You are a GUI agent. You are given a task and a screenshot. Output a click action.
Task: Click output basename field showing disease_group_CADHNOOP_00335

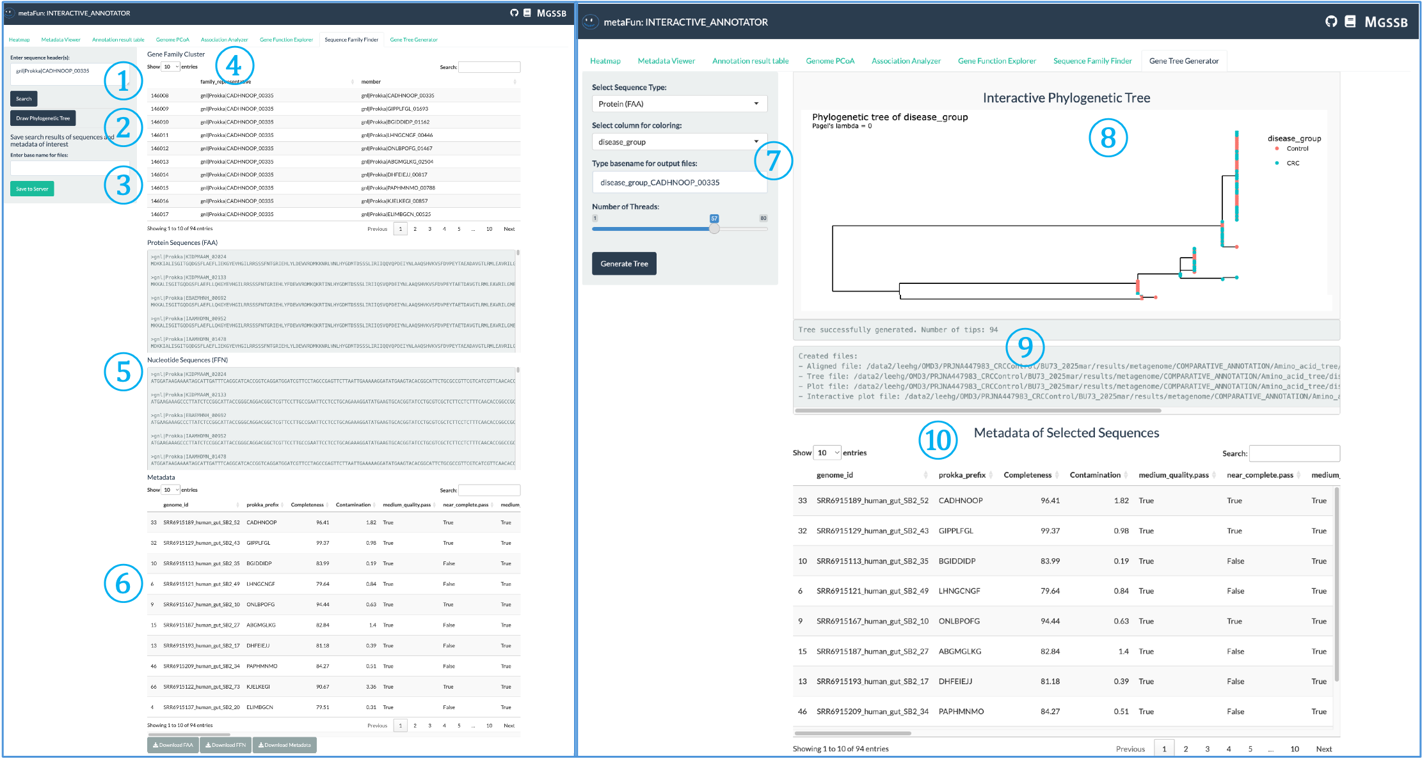click(x=679, y=182)
